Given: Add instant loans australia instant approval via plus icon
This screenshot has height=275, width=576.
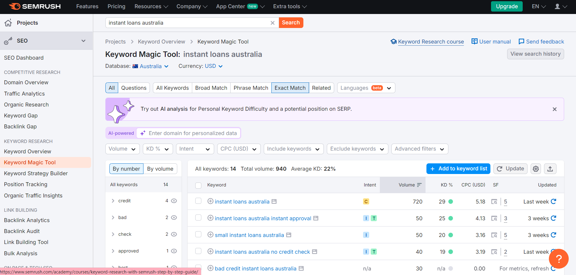Looking at the screenshot, I should 210,218.
